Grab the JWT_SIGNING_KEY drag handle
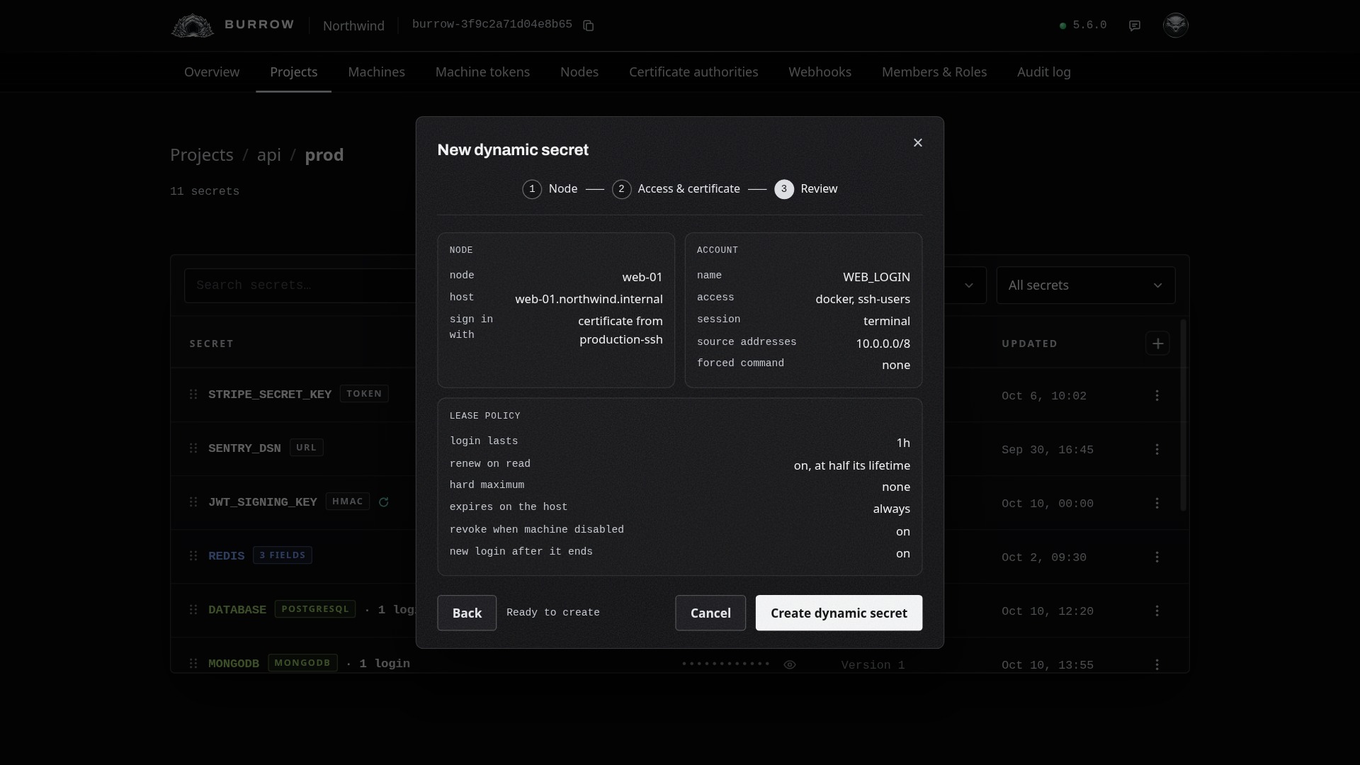This screenshot has height=765, width=1360. pyautogui.click(x=193, y=501)
